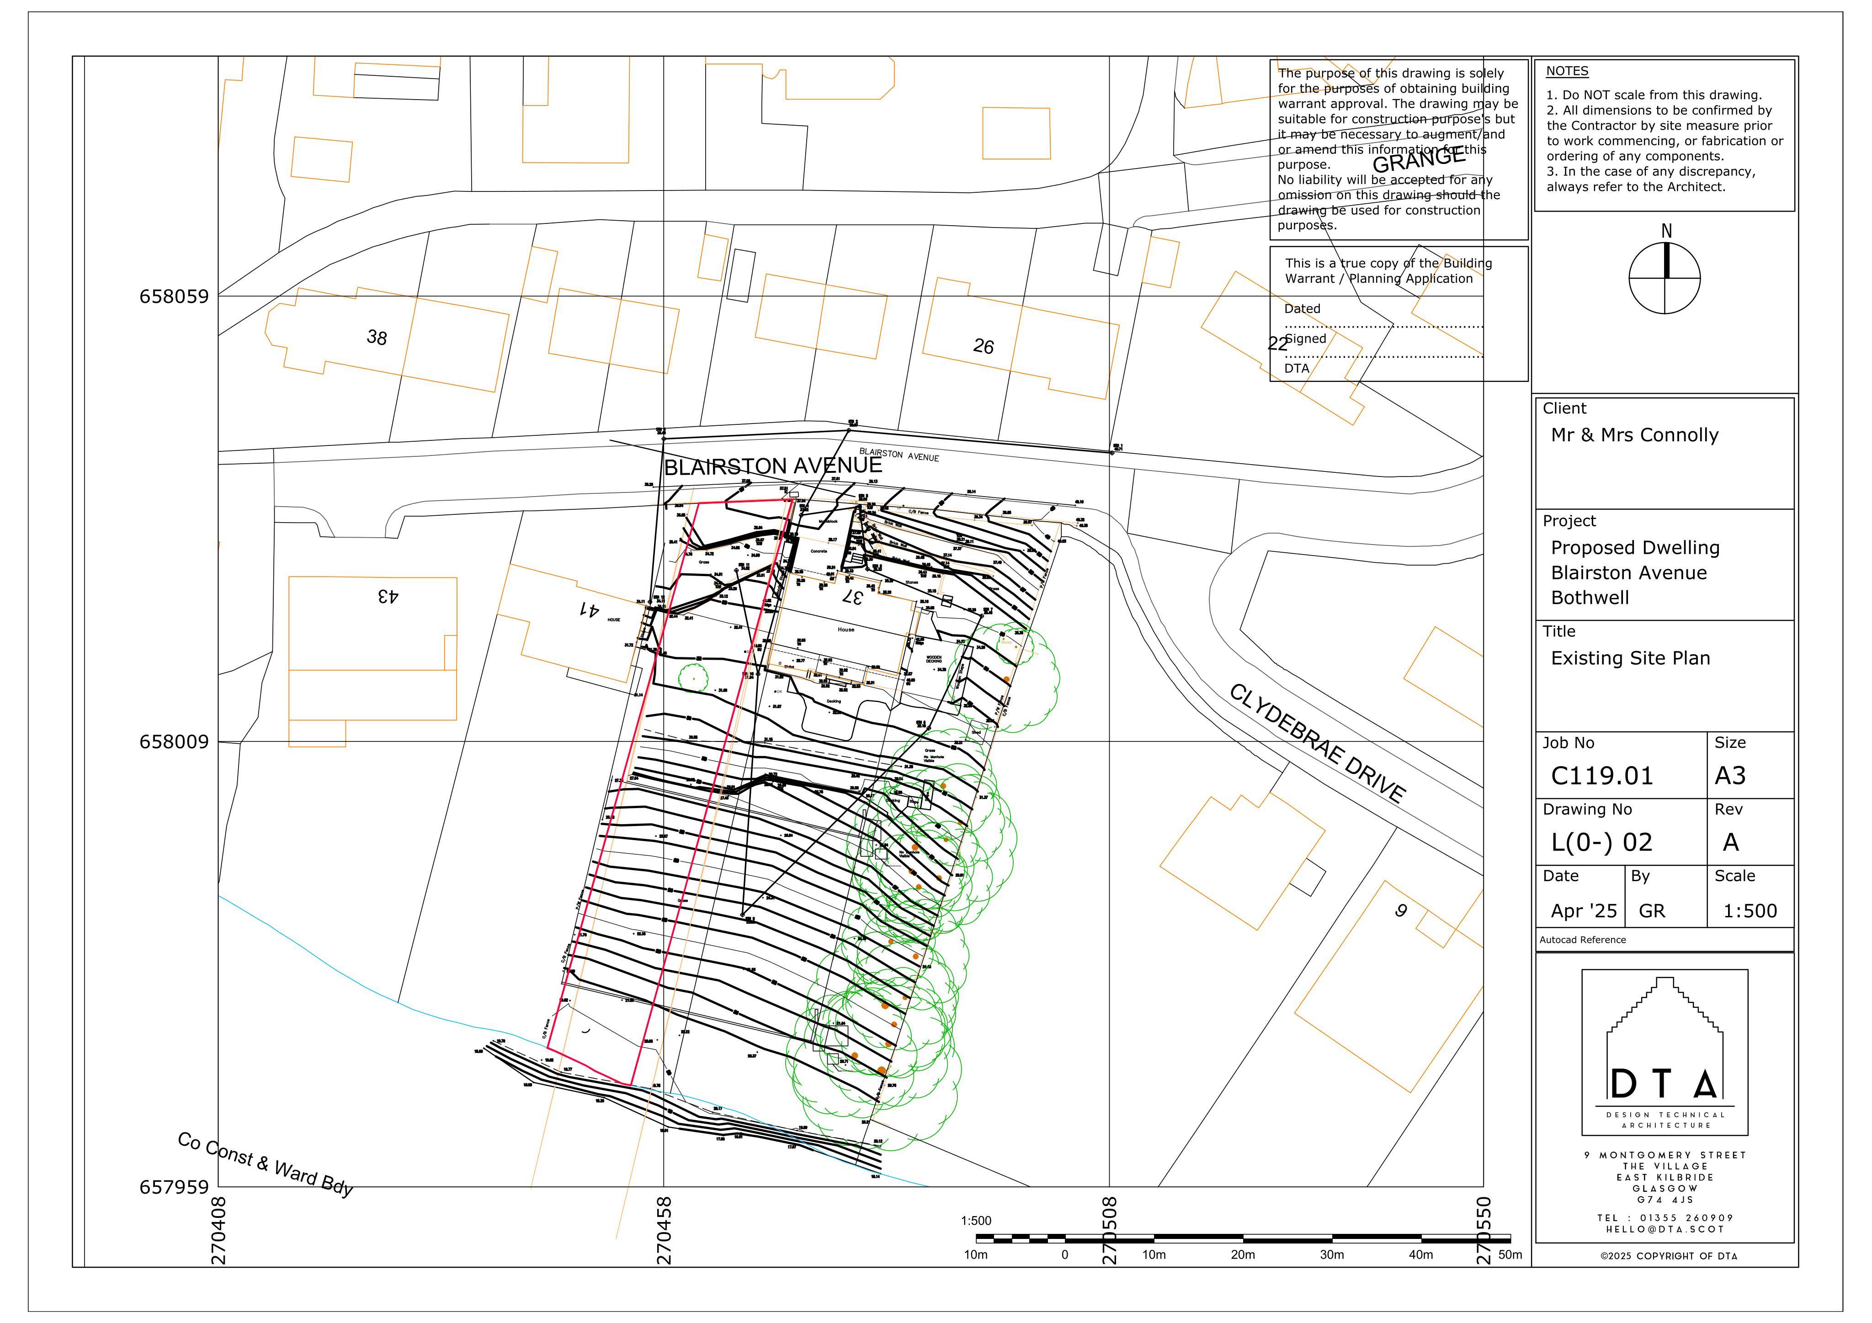Click sheet size 'A3' value
1872x1323 pixels.
[1730, 775]
